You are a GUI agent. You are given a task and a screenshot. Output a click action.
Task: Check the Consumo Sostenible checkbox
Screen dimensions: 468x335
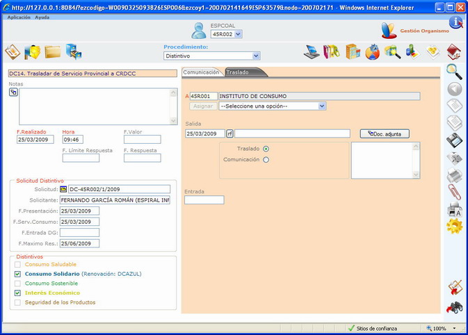pyautogui.click(x=17, y=284)
